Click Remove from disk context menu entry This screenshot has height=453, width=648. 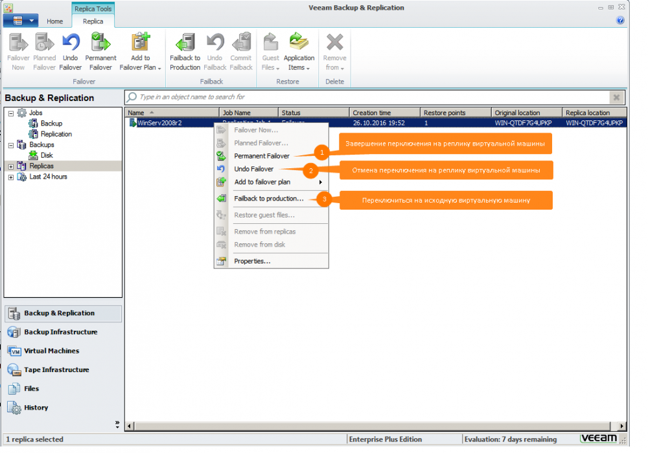tap(271, 245)
